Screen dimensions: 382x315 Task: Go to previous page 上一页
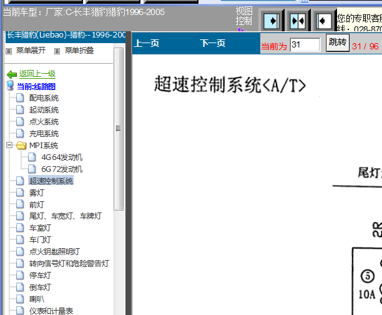(x=147, y=43)
